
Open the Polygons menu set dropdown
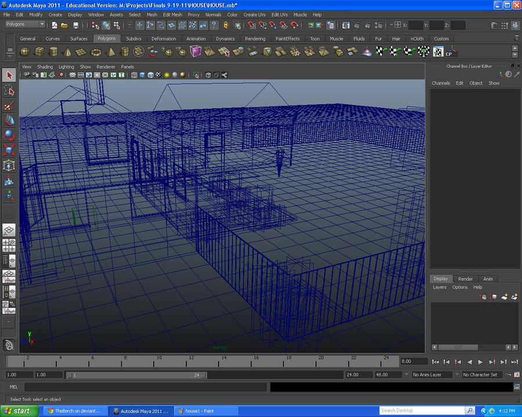click(25, 24)
